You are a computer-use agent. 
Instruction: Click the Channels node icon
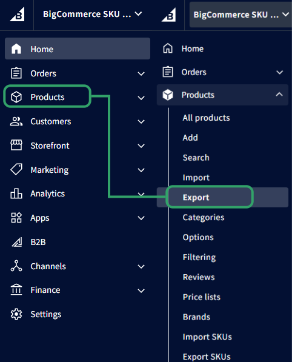[x=16, y=266]
